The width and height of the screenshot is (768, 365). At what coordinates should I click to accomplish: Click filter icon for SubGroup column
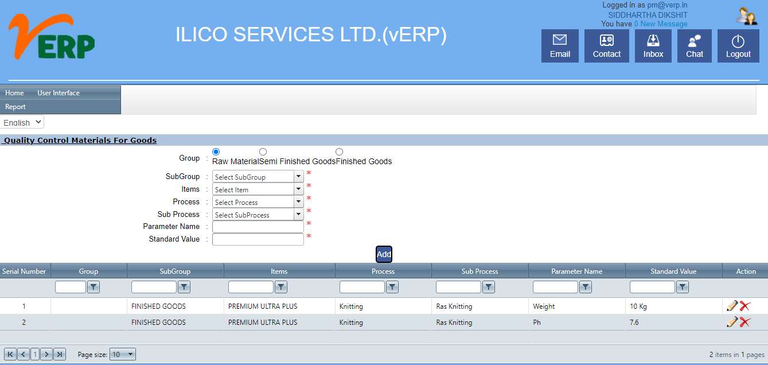click(x=184, y=287)
